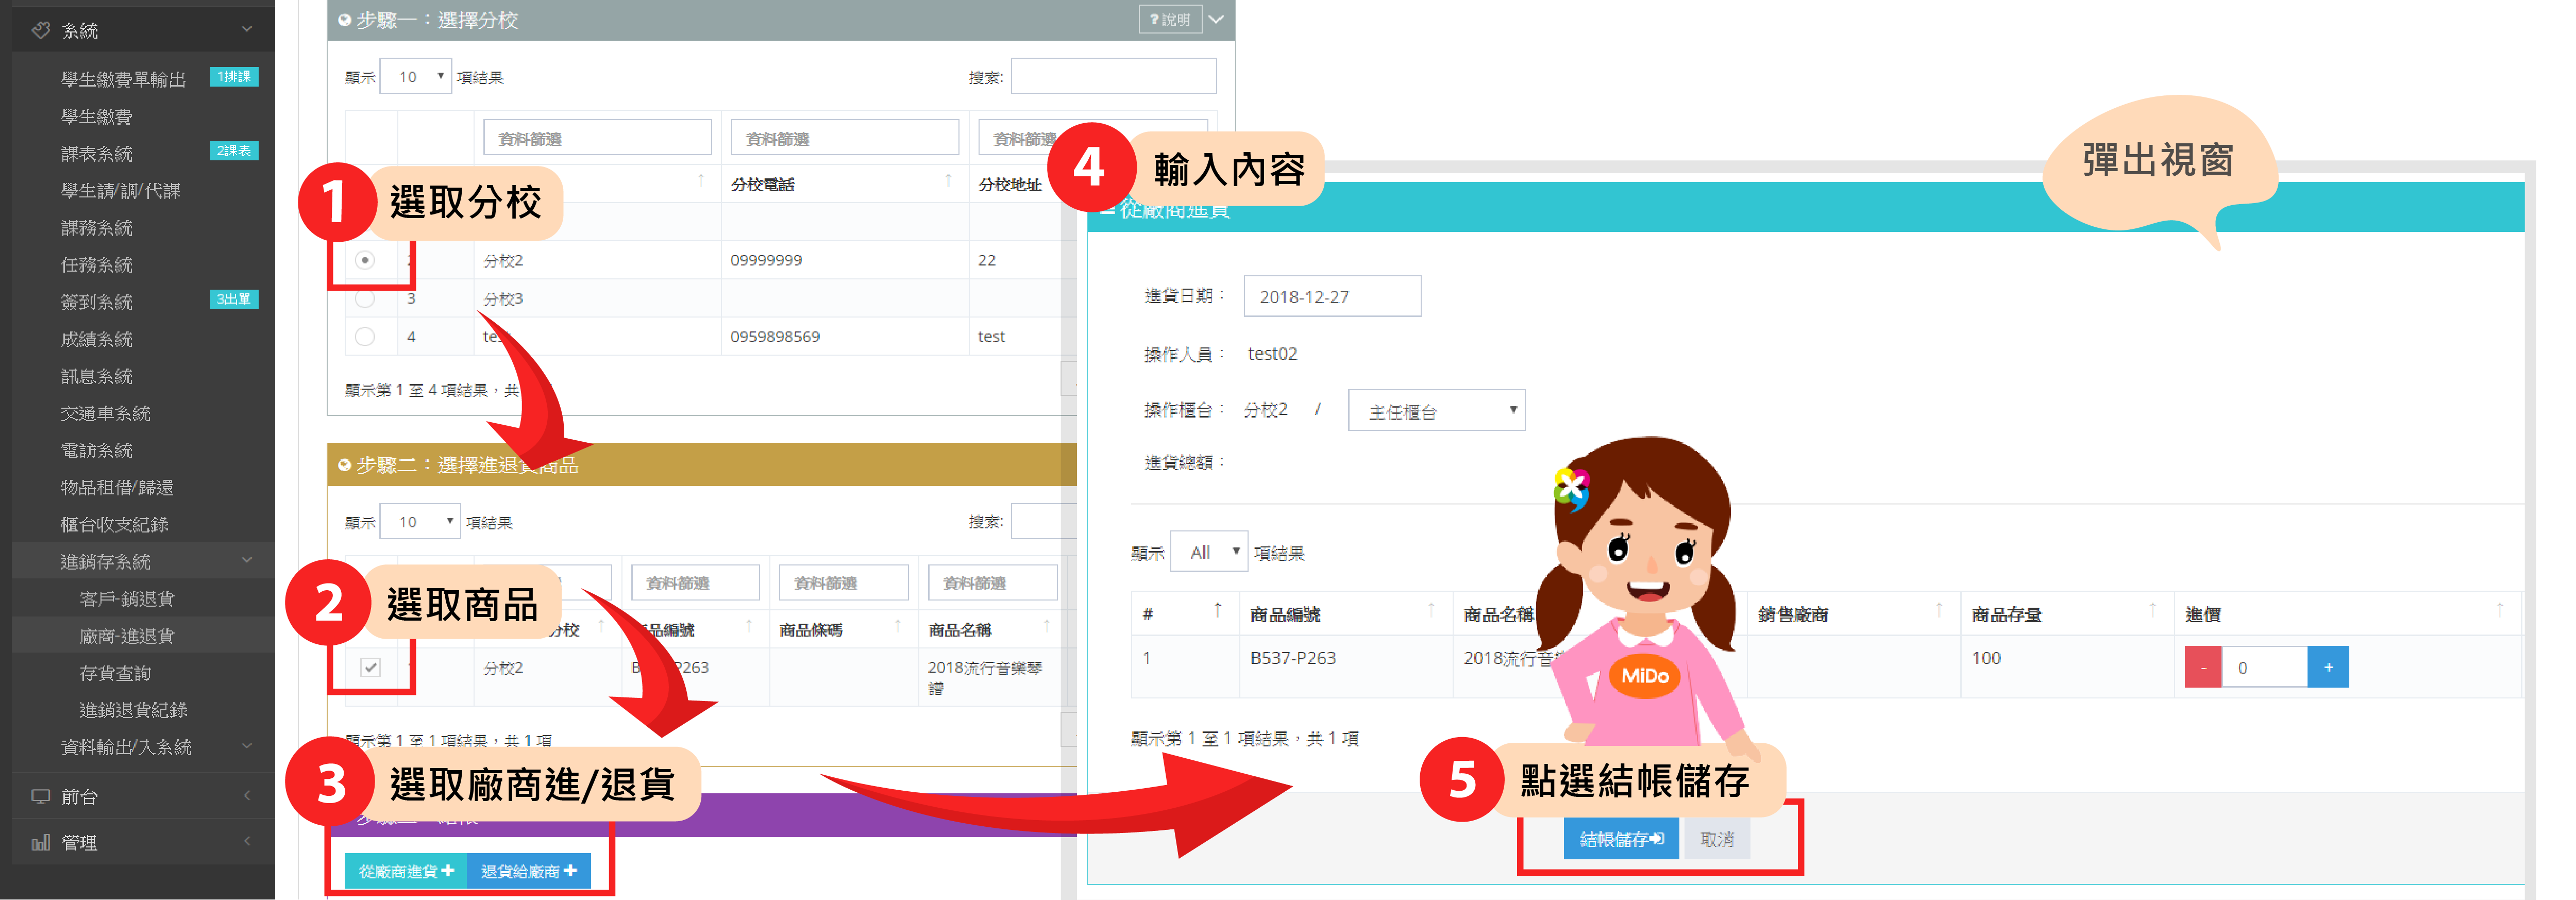The image size is (2576, 900).
Task: Select the radio button for branch 4
Action: coord(365,336)
